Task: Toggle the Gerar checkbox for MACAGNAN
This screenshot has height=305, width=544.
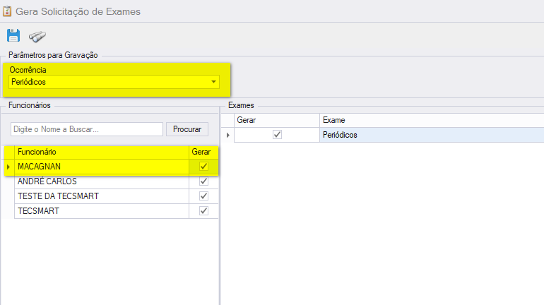Action: point(203,167)
